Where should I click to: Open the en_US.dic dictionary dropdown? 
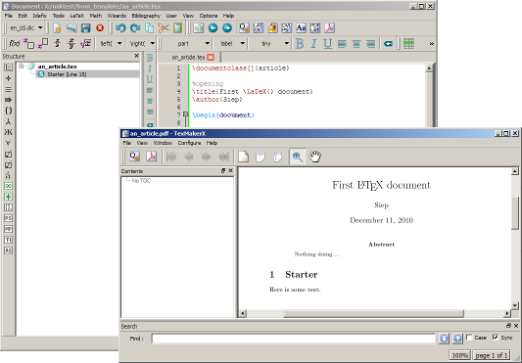pyautogui.click(x=26, y=28)
